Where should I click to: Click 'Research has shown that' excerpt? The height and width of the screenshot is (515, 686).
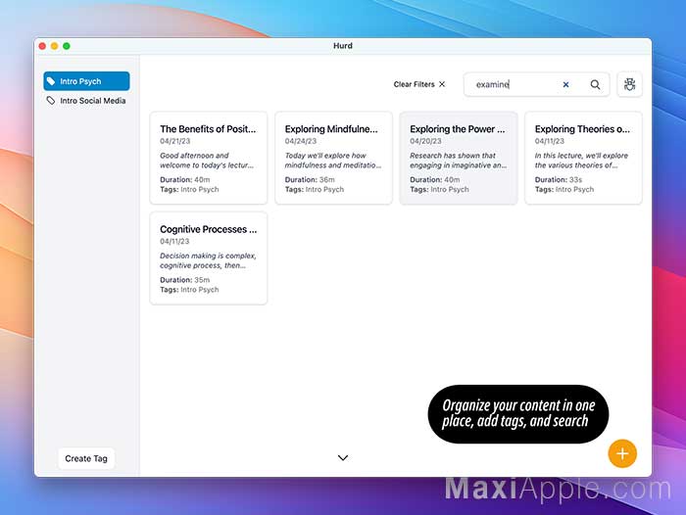coord(458,161)
